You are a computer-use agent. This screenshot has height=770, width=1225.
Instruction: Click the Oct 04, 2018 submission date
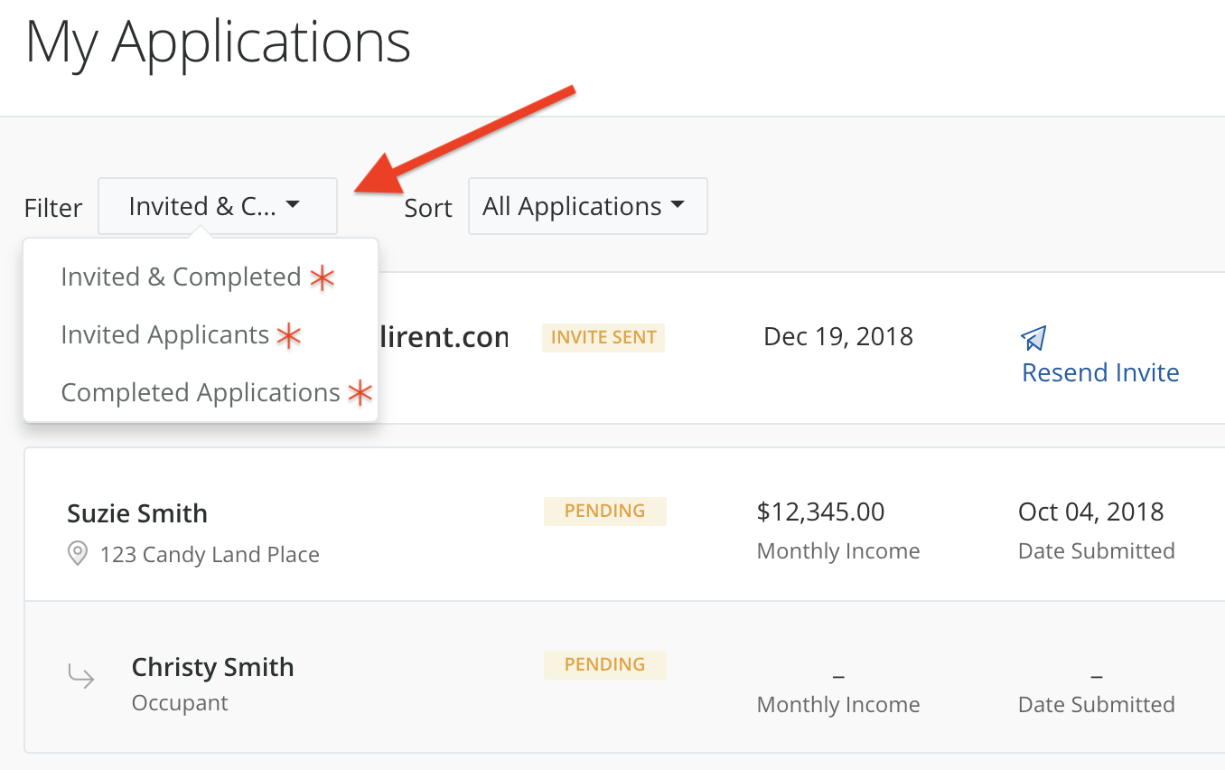coord(1090,512)
